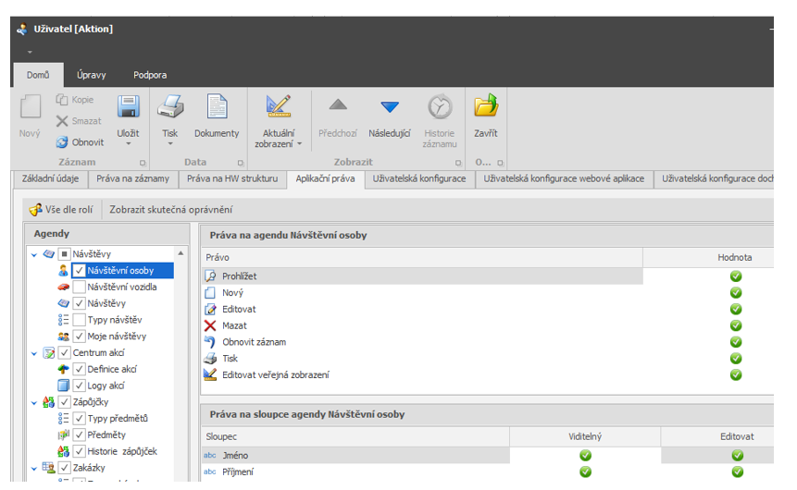797x490 pixels.
Task: Open Uživatelská konfigurace webové aplikace tab
Action: click(564, 178)
